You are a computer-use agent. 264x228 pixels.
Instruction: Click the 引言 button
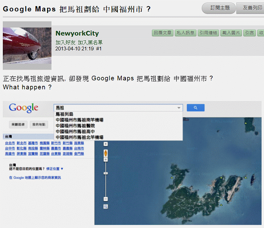click(249, 33)
